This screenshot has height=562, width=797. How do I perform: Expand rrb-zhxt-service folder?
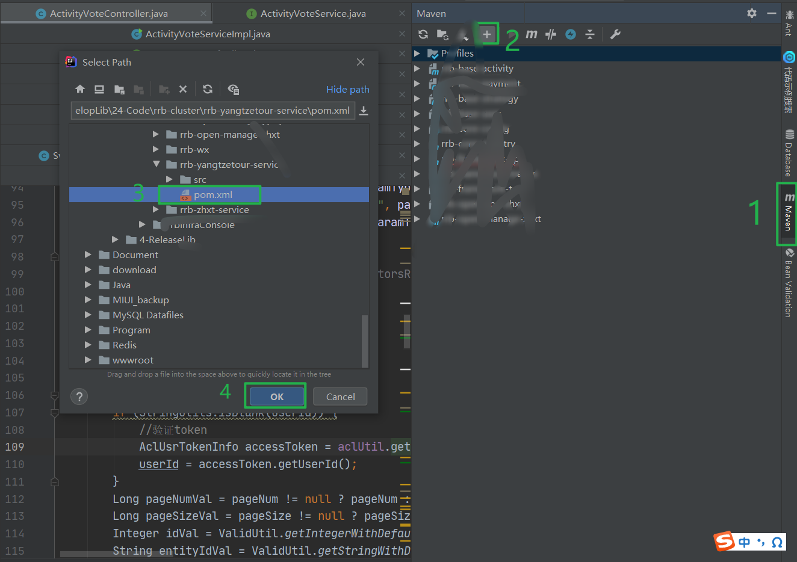156,209
